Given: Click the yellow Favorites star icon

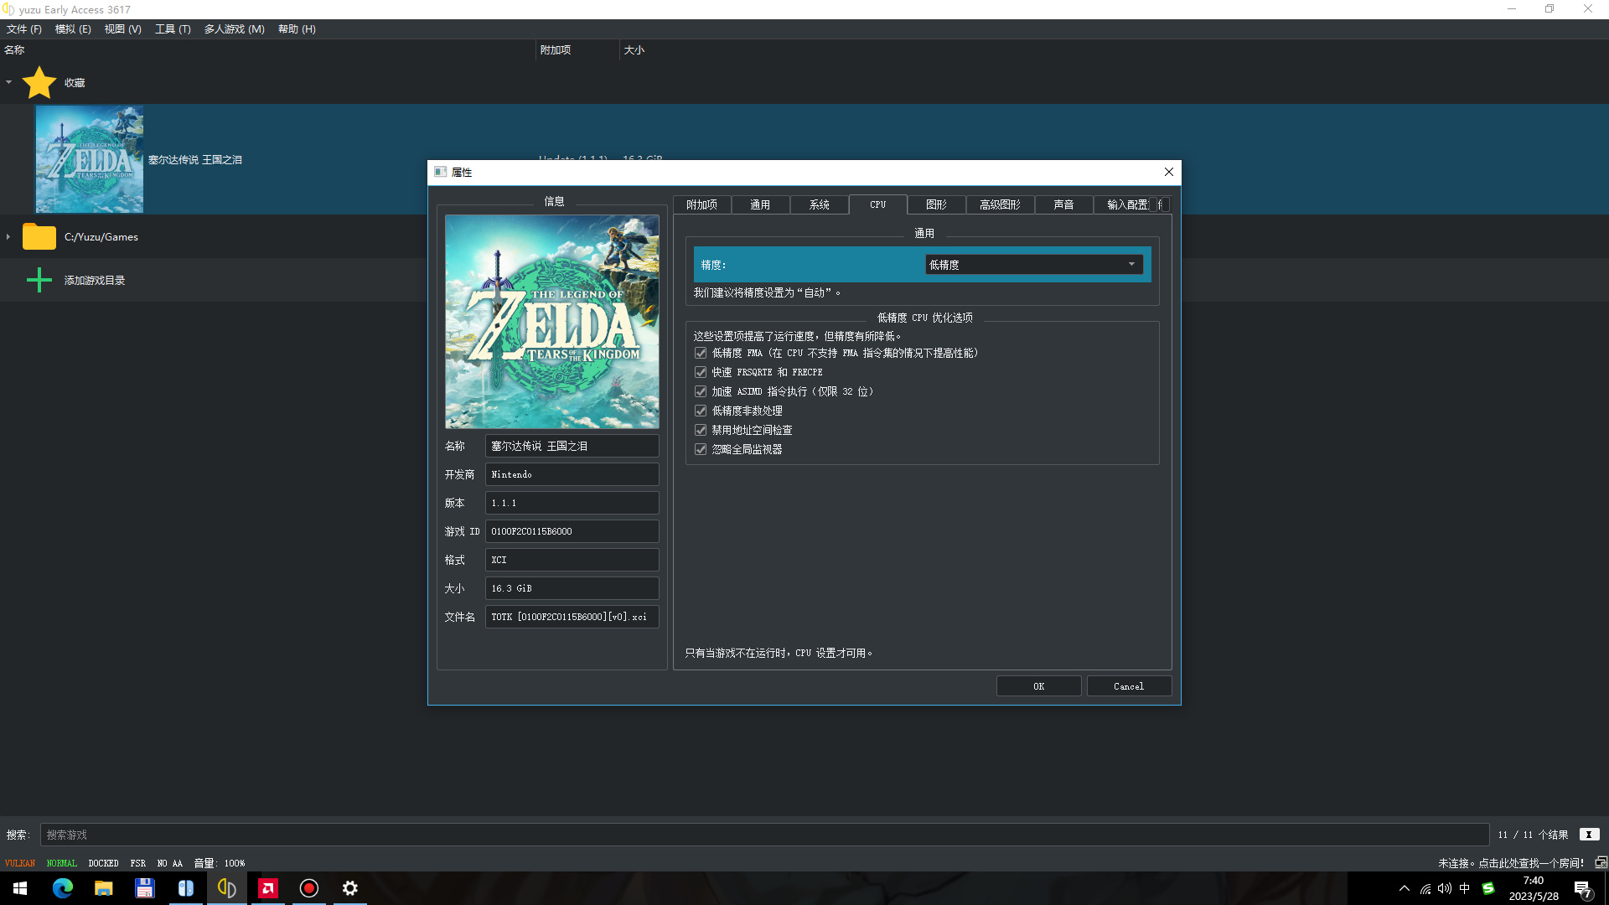Looking at the screenshot, I should (x=39, y=83).
